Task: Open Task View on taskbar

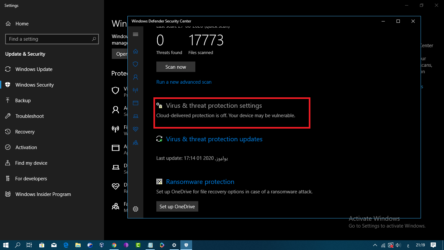Action: pyautogui.click(x=29, y=245)
